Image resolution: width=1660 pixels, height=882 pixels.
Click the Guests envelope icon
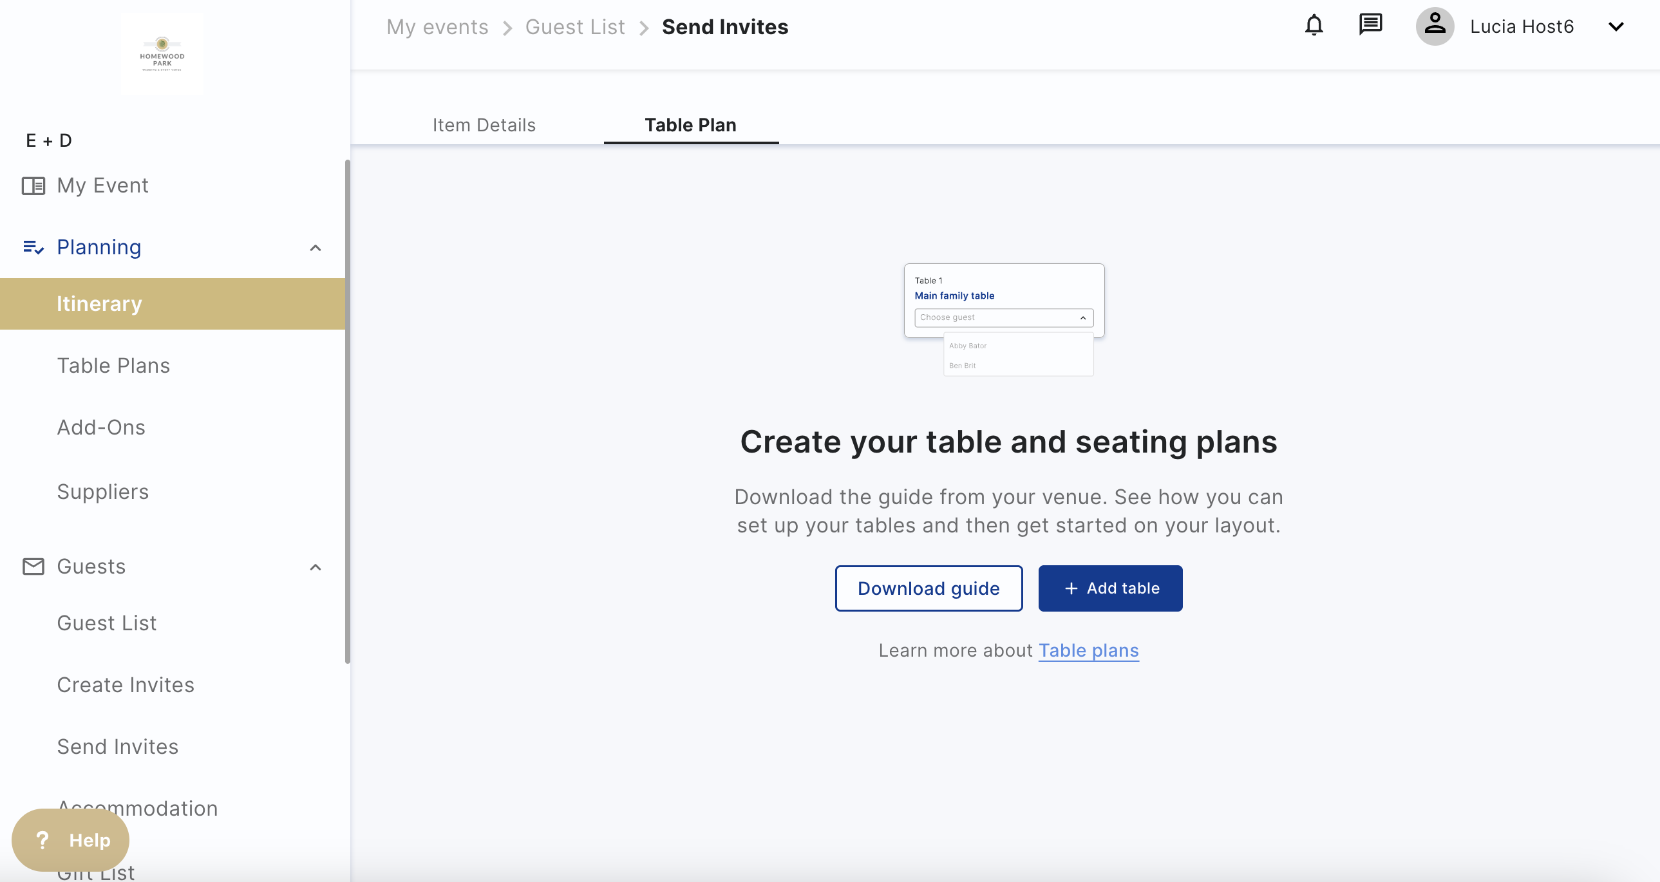tap(33, 567)
